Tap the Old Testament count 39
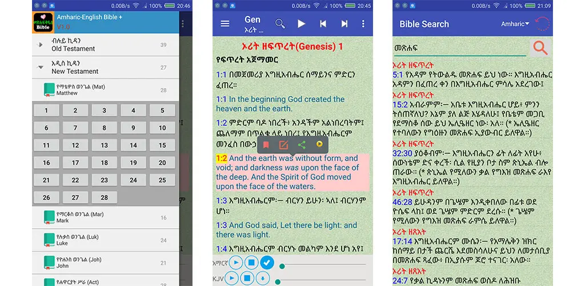The width and height of the screenshot is (585, 286). tap(163, 45)
